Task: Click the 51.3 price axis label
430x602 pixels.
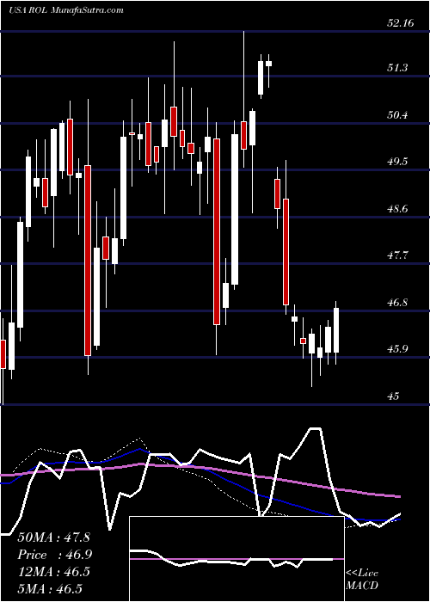Action: (397, 68)
